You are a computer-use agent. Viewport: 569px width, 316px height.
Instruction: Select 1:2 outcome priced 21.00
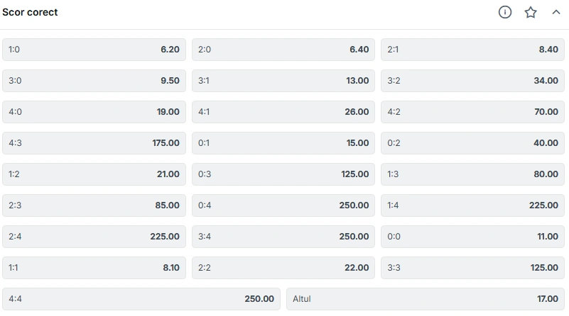tap(94, 174)
